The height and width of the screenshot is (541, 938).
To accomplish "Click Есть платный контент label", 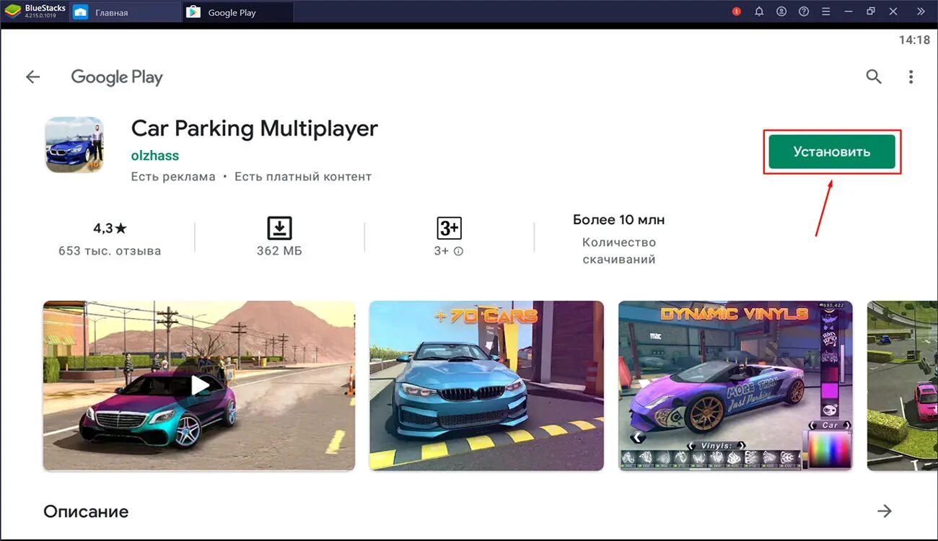I will [303, 177].
